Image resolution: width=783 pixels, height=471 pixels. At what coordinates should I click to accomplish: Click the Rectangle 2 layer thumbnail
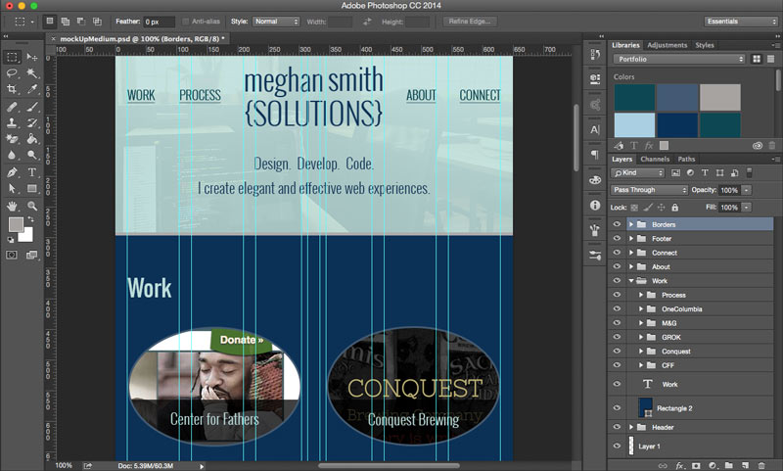coord(645,407)
